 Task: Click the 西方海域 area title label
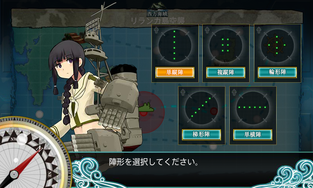157,14
